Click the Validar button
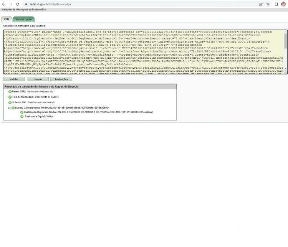288x247 pixels. pos(14,79)
